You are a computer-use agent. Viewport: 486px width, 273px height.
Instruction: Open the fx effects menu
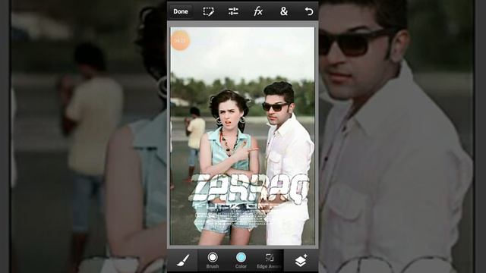pyautogui.click(x=258, y=11)
